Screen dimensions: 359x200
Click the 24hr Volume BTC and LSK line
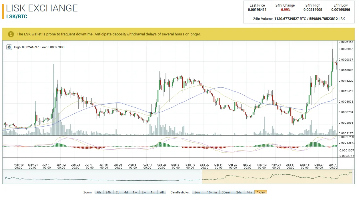coord(299,19)
